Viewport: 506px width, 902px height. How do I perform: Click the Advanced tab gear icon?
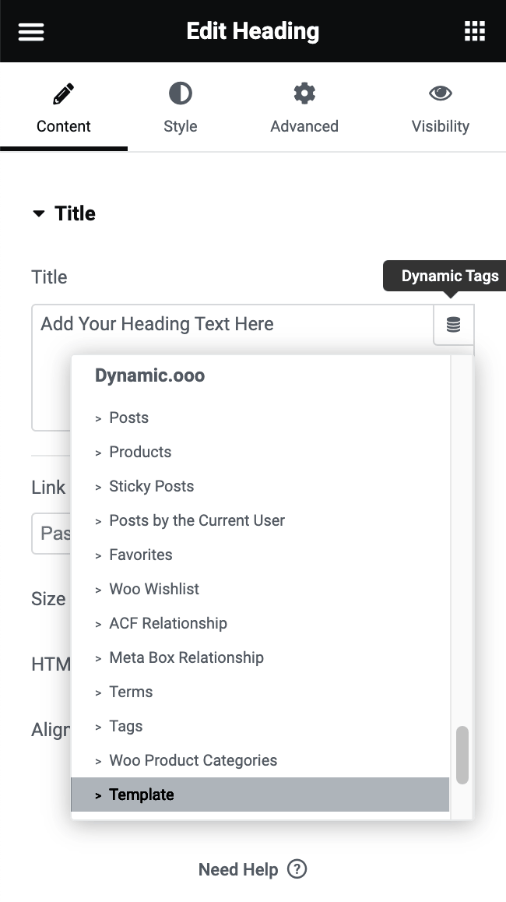[304, 93]
